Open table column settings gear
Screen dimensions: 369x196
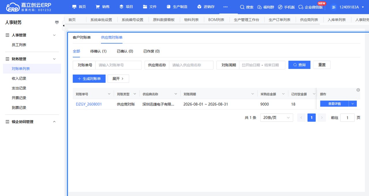click(x=358, y=90)
